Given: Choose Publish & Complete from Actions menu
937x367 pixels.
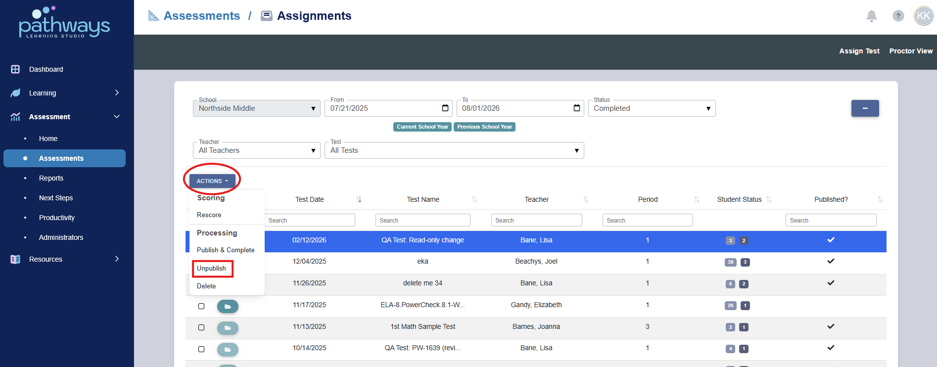Looking at the screenshot, I should [x=226, y=250].
